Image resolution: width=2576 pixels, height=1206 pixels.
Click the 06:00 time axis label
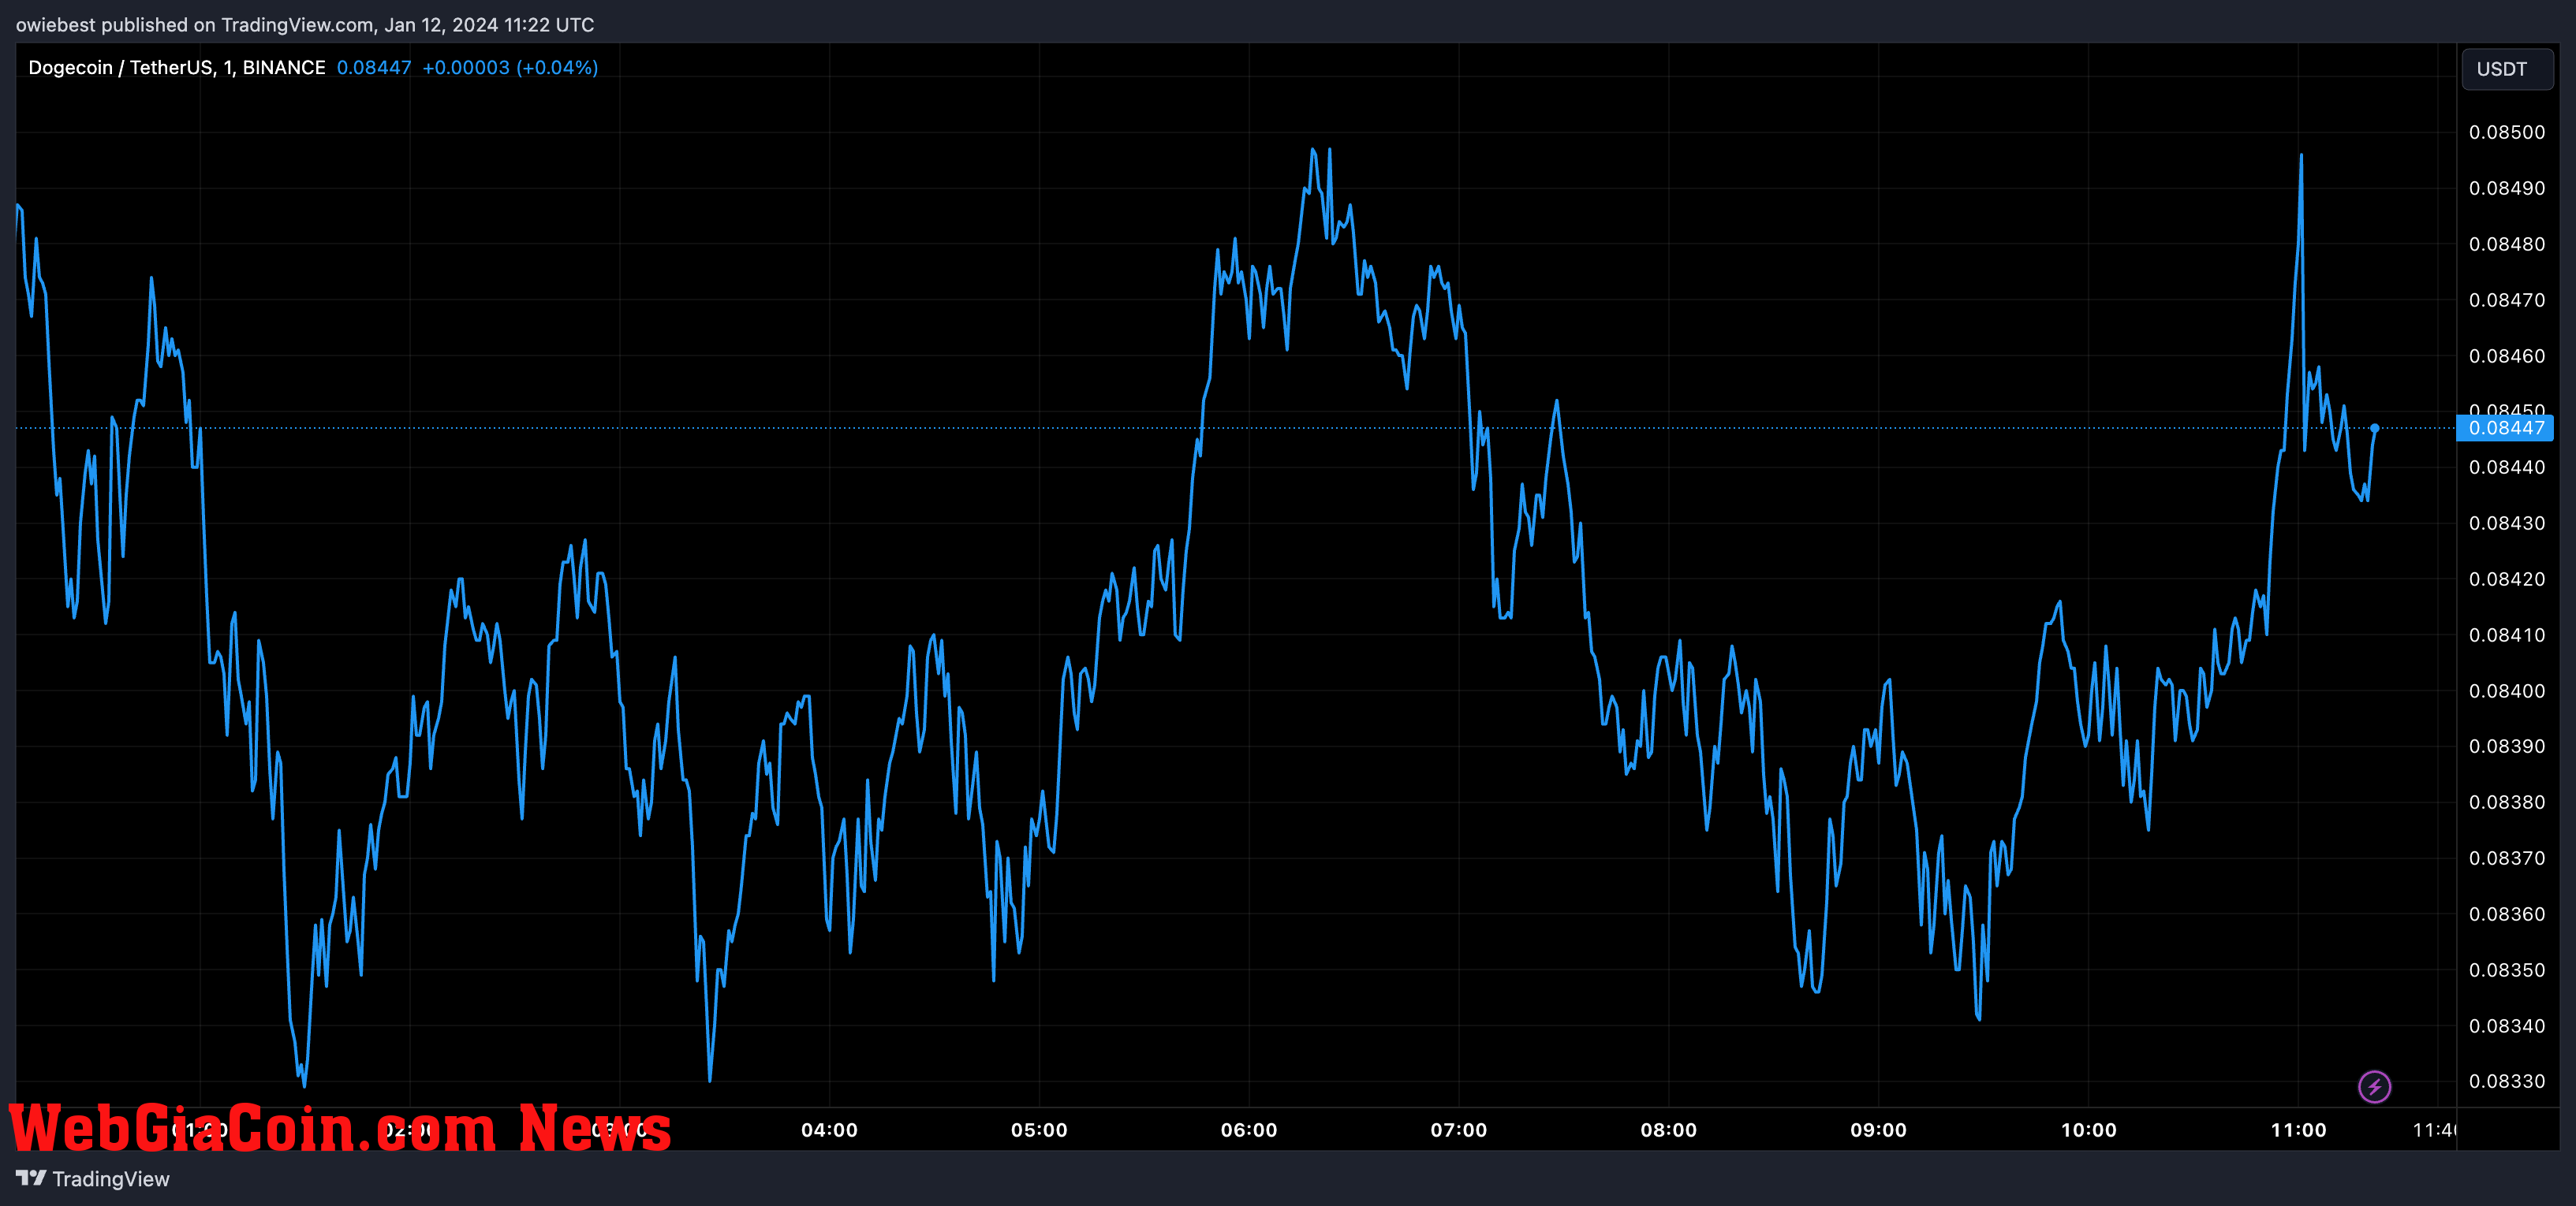(x=1249, y=1130)
